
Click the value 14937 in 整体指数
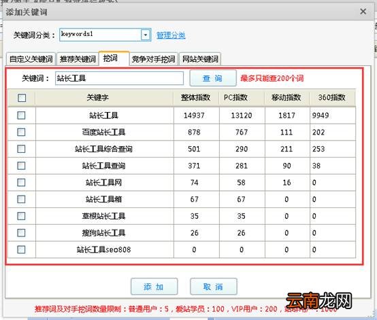pyautogui.click(x=194, y=115)
